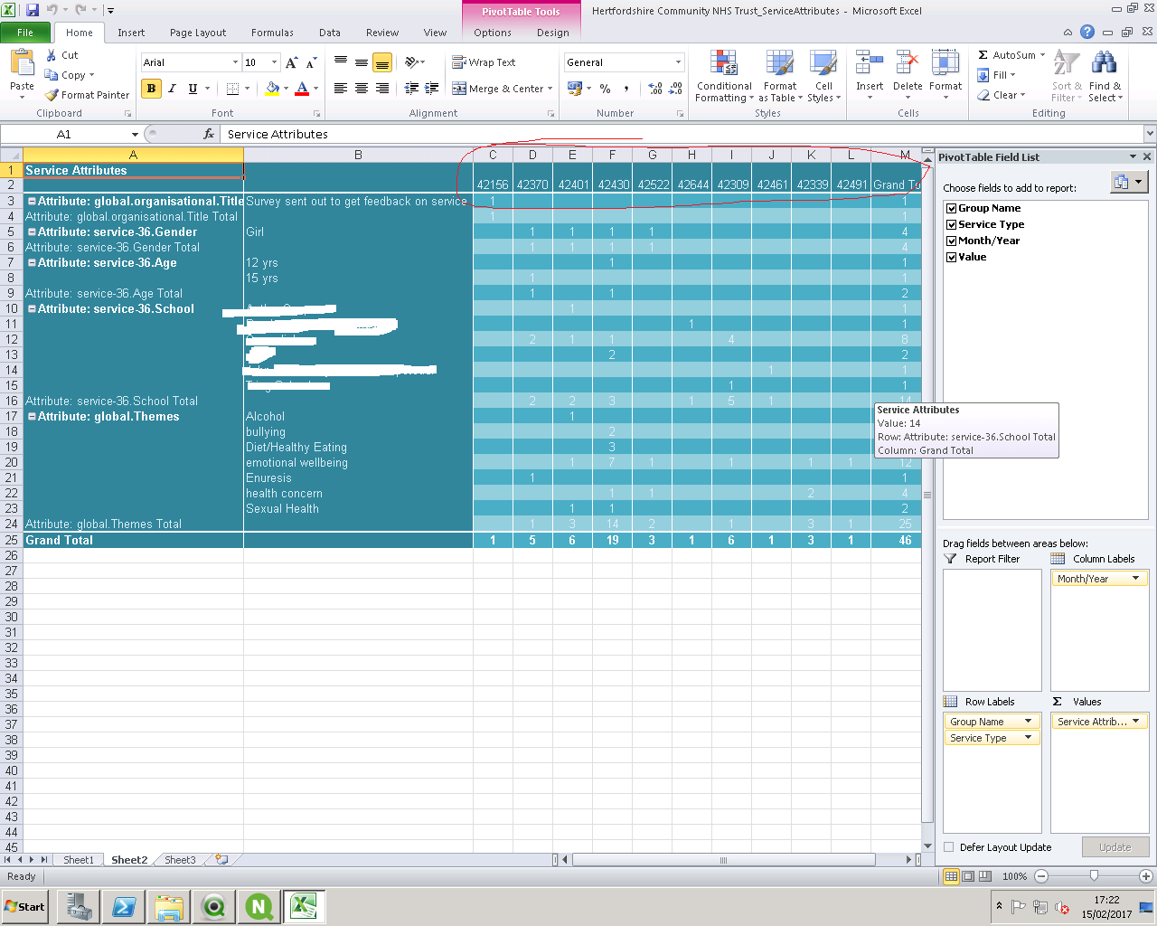Open PivotTable Design tab
The image size is (1157, 926).
[552, 33]
